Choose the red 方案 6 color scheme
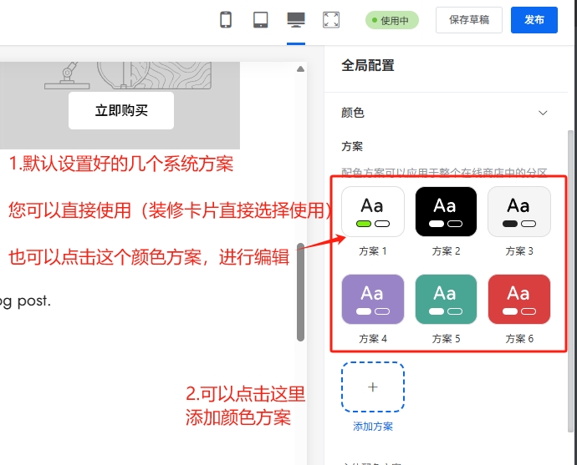Viewport: 577px width, 465px height. coord(518,300)
